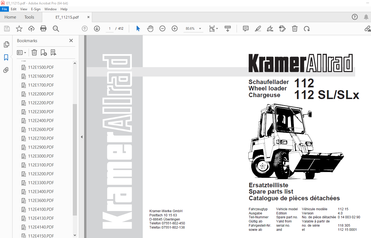Print the file with the printer icon

[x=43, y=29]
